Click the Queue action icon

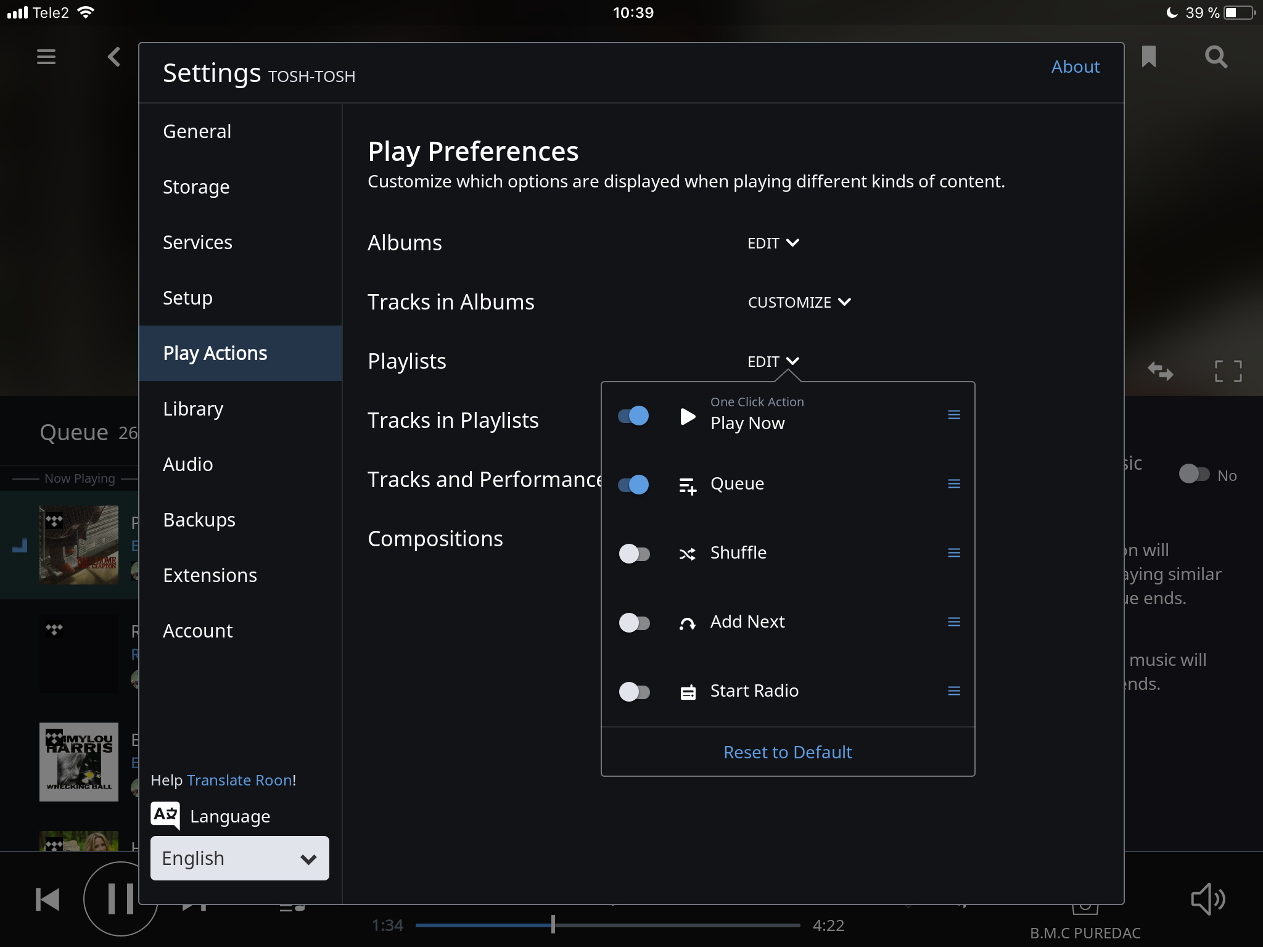coord(686,483)
